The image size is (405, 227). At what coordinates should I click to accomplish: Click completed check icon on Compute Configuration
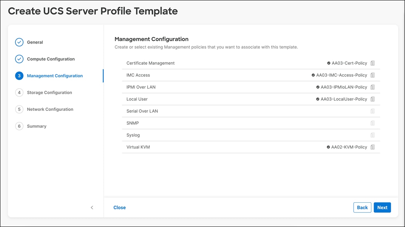point(19,59)
